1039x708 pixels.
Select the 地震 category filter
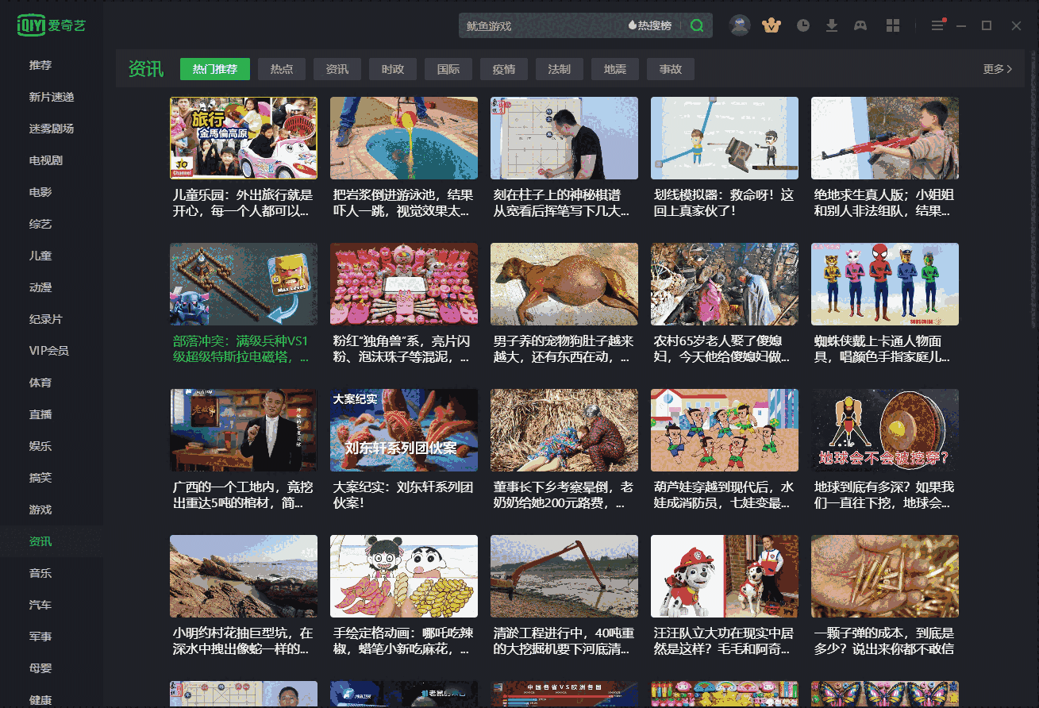click(x=614, y=69)
